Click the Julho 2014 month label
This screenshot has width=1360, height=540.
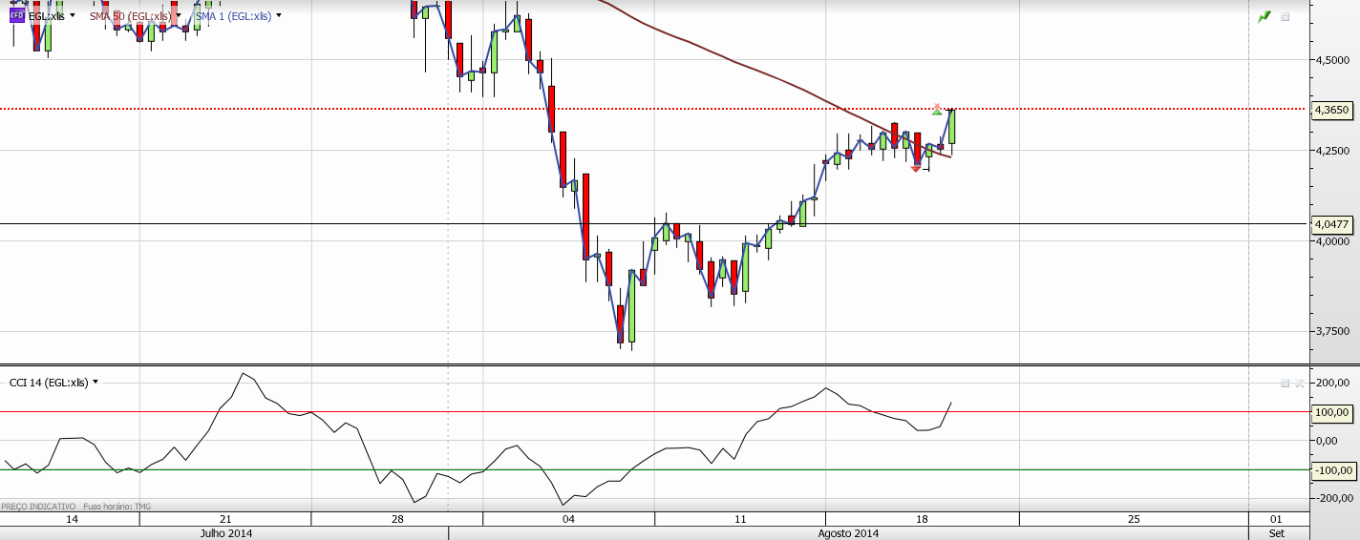(x=226, y=533)
